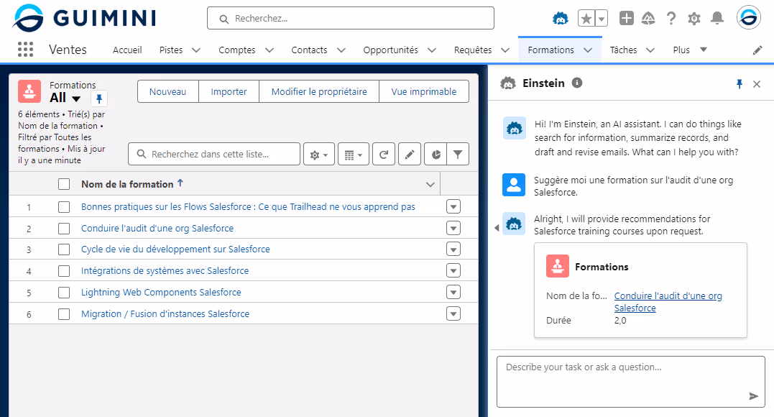Expand the Comptes tab dropdown

coord(269,50)
